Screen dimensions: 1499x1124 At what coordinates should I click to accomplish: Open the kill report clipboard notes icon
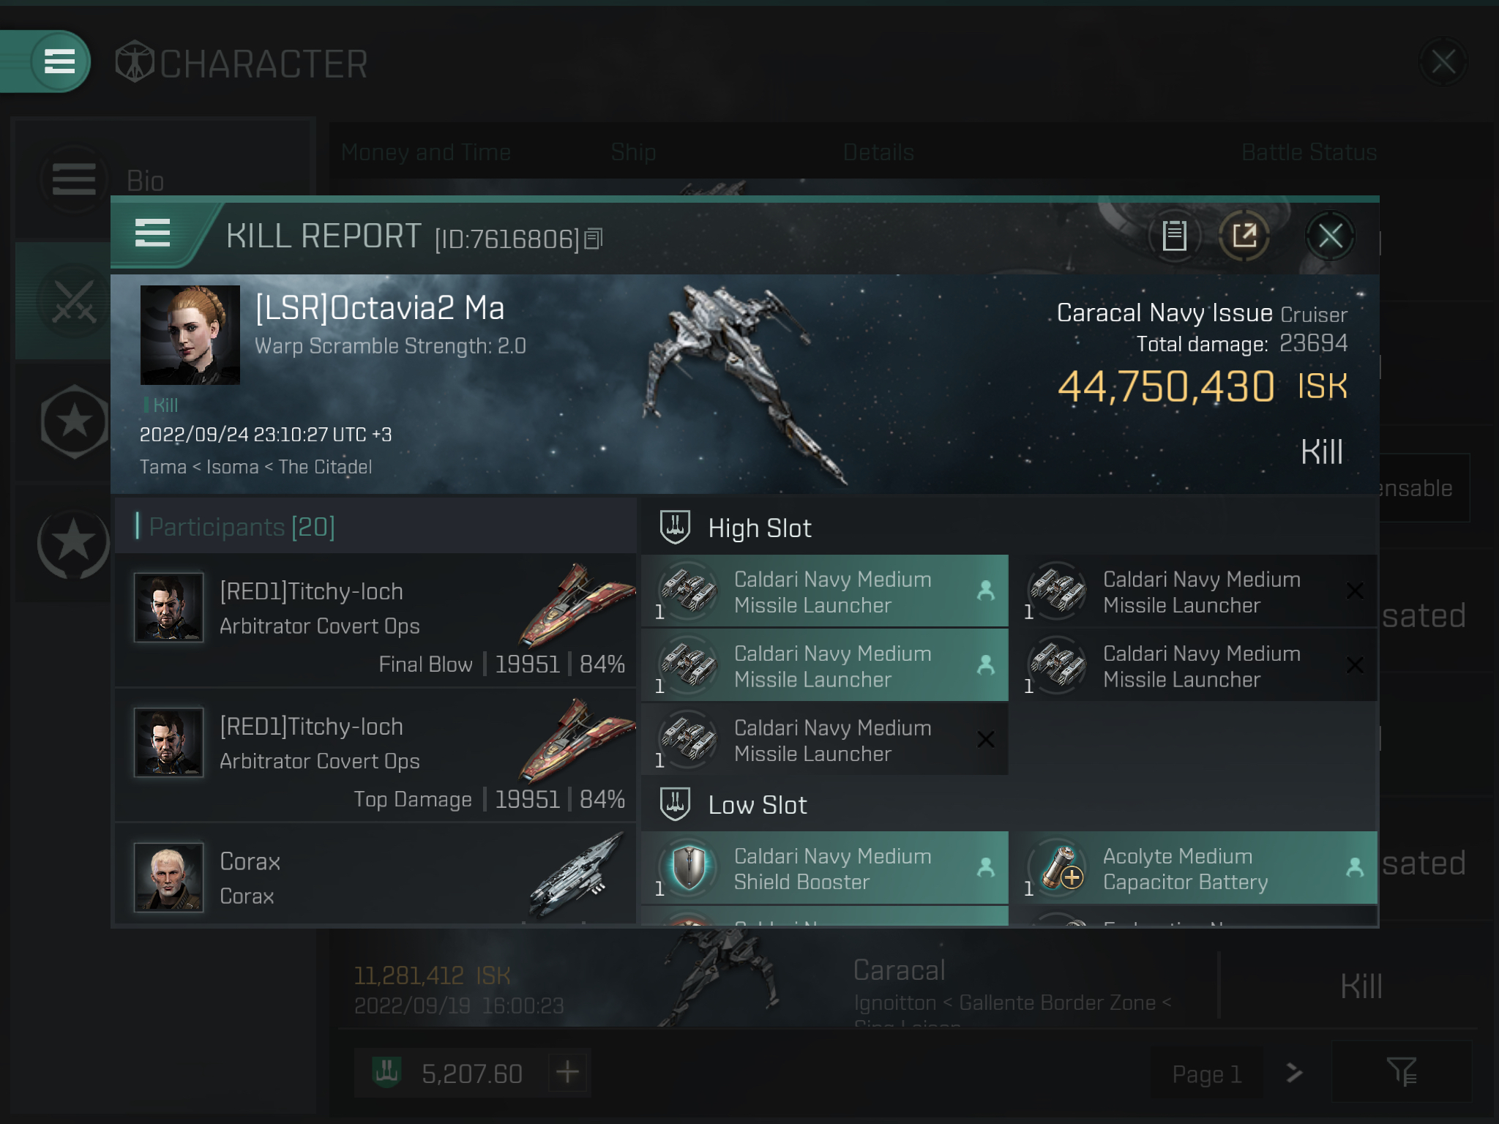[1175, 236]
